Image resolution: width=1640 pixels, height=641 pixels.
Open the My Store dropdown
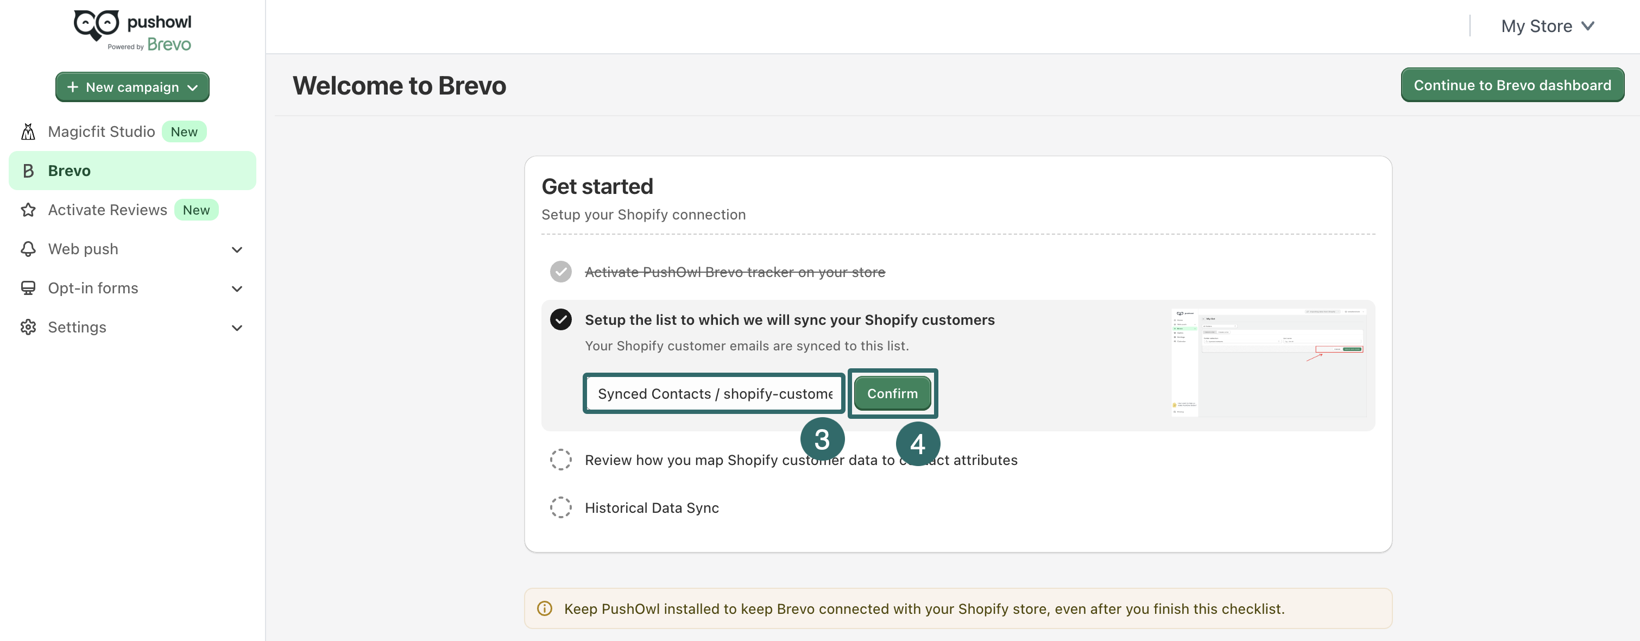point(1547,26)
